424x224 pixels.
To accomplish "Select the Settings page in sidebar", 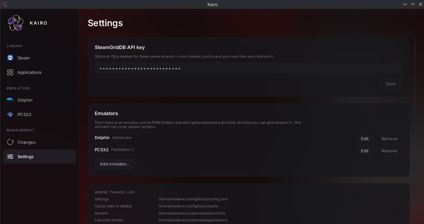I will click(39, 156).
